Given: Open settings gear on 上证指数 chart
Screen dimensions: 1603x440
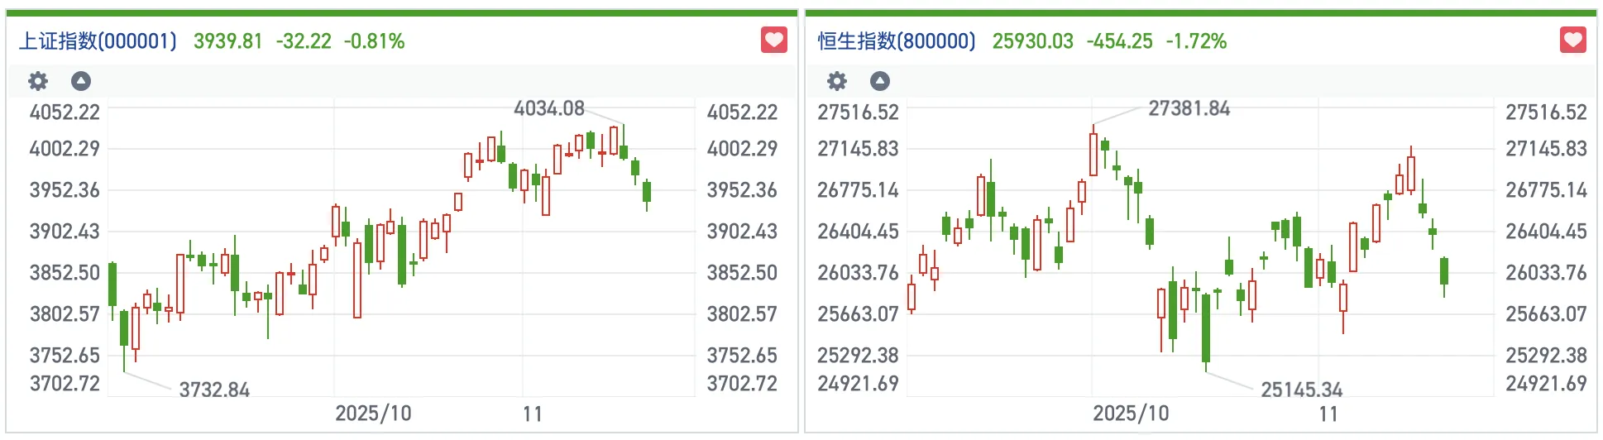Looking at the screenshot, I should click(38, 81).
